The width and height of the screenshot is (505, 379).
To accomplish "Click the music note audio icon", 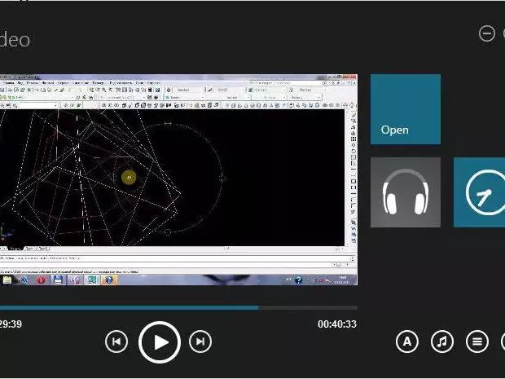I will [x=442, y=342].
